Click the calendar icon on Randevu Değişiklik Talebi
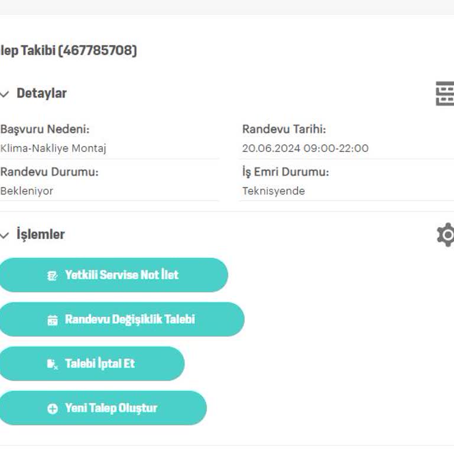Viewport: 454px width, 454px height. [53, 320]
